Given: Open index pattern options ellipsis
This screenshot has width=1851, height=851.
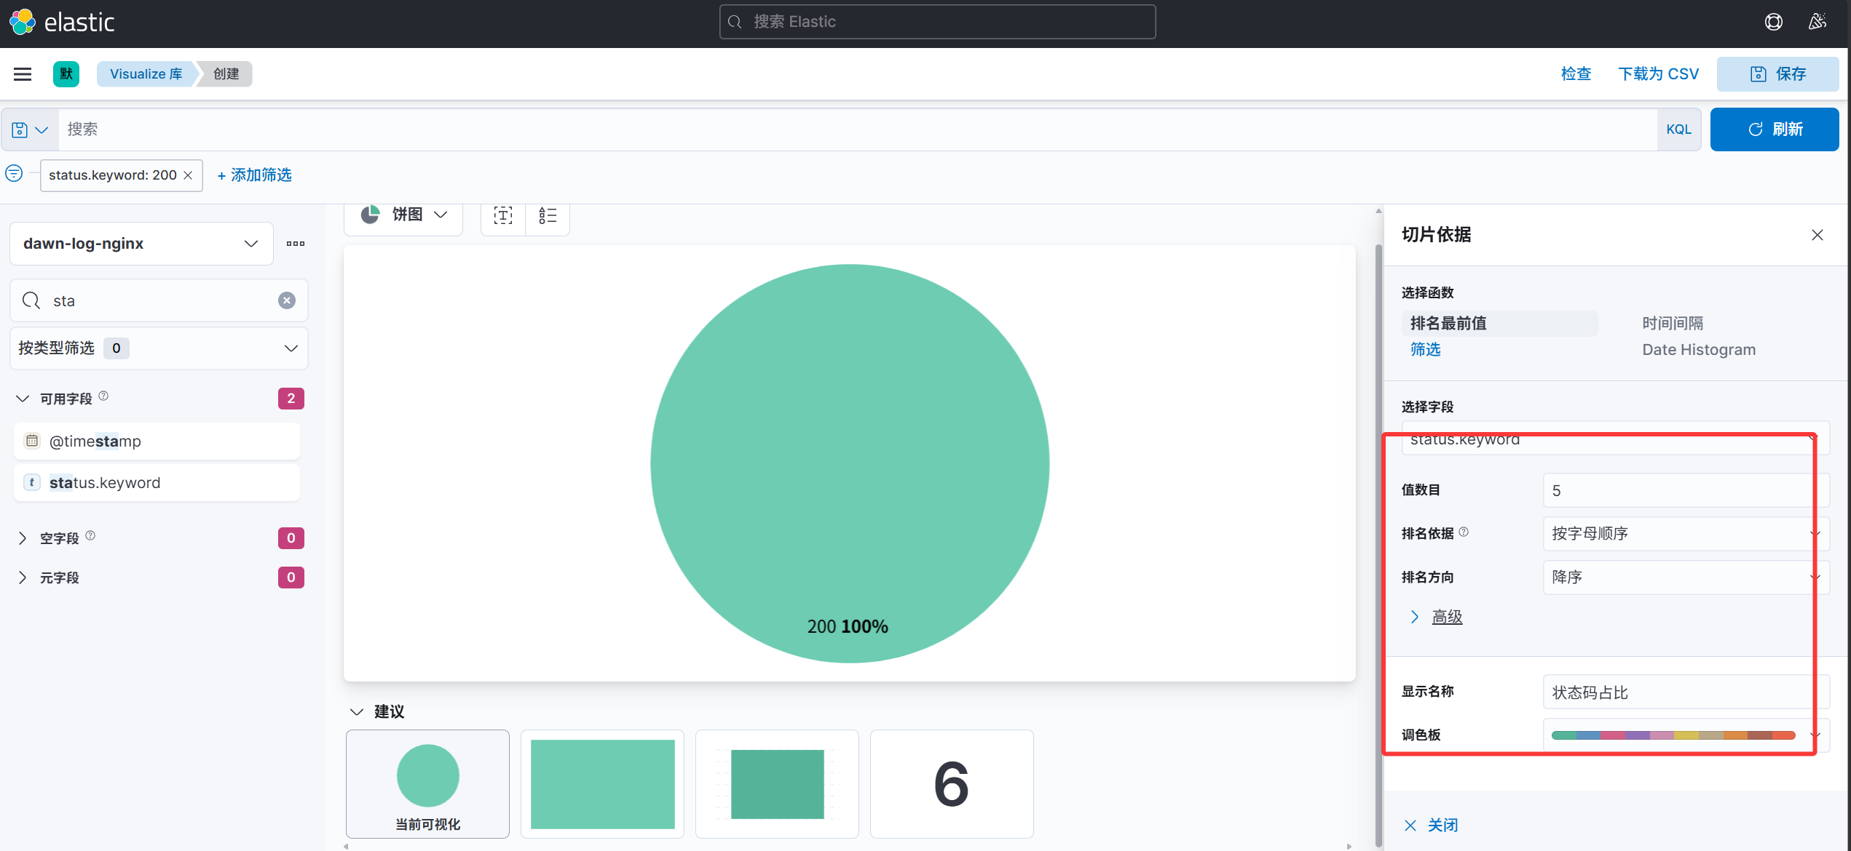Looking at the screenshot, I should tap(296, 244).
